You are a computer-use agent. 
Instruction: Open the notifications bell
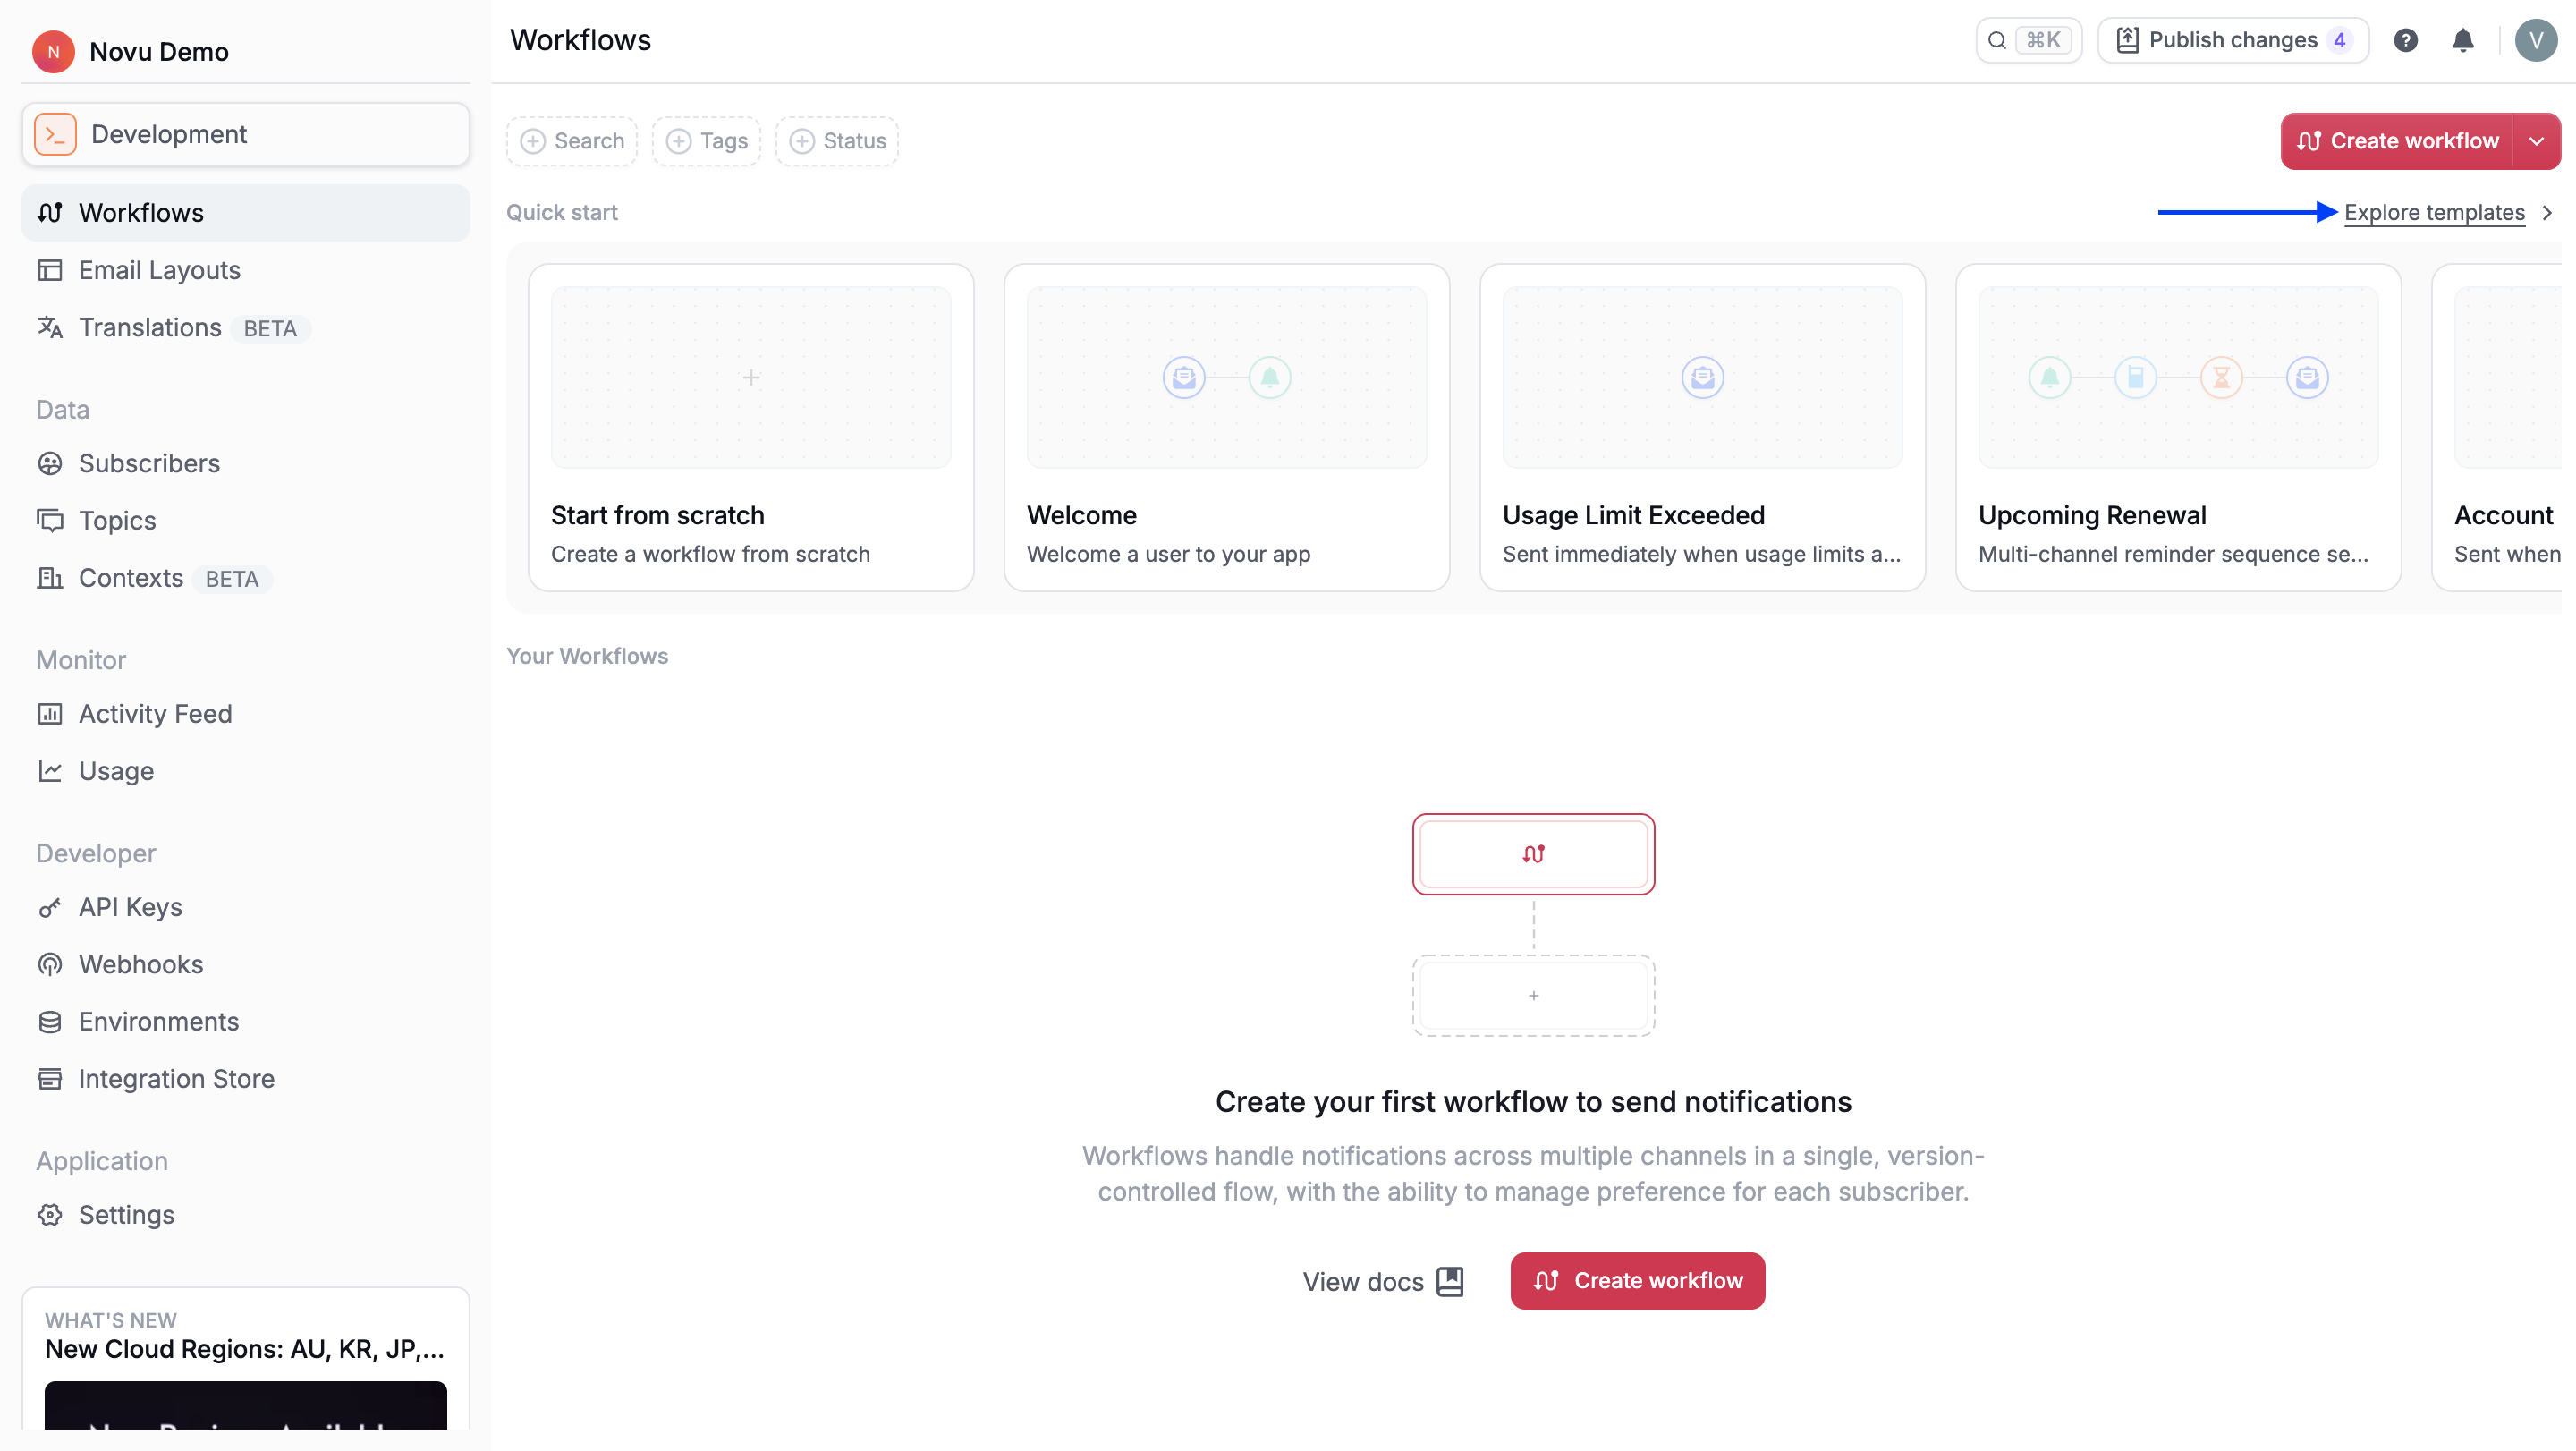pos(2462,40)
